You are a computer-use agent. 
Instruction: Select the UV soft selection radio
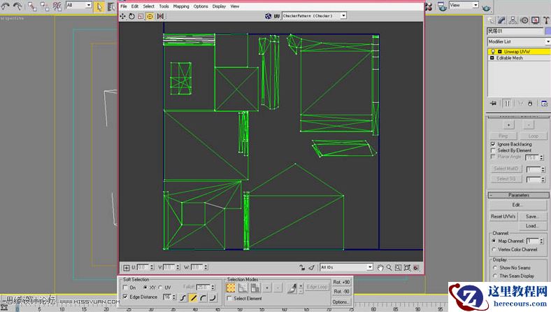tap(160, 288)
